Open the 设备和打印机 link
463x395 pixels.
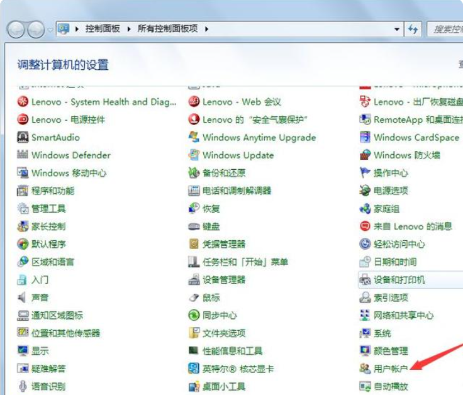pyautogui.click(x=399, y=279)
